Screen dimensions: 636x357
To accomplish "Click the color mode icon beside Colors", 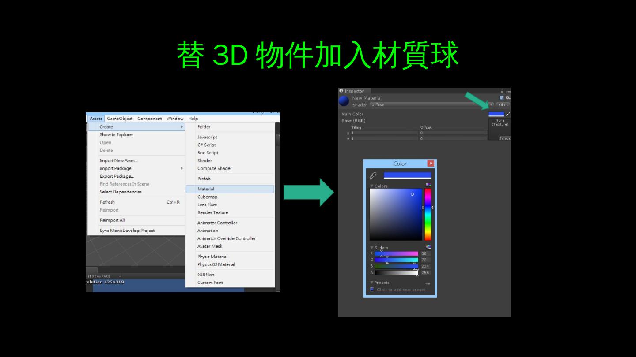I will (428, 185).
